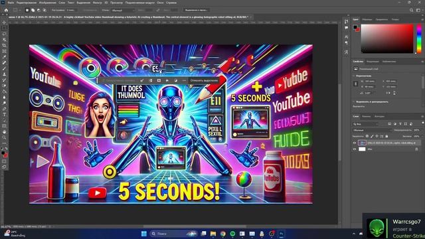Open Spotify from taskbar
This screenshot has height=239, width=425.
pyautogui.click(x=232, y=234)
